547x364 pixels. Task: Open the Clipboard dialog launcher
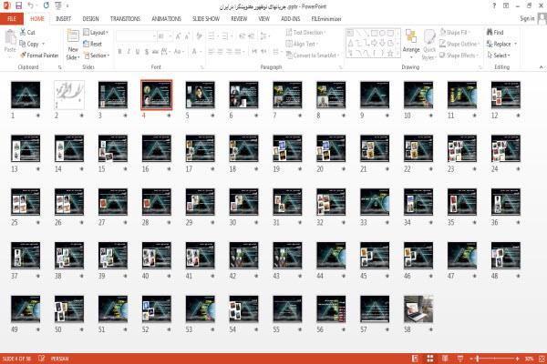pos(59,66)
